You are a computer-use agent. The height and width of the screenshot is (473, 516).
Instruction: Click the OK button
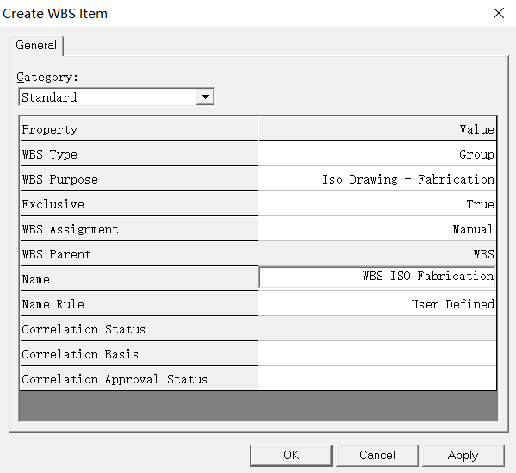(291, 455)
